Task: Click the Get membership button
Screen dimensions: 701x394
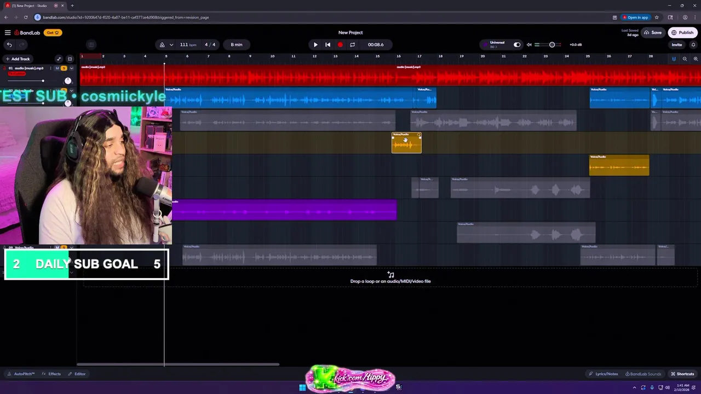Action: click(x=52, y=33)
